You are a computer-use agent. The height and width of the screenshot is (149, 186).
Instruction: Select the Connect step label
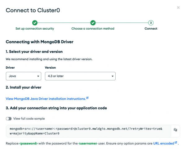click(x=151, y=28)
